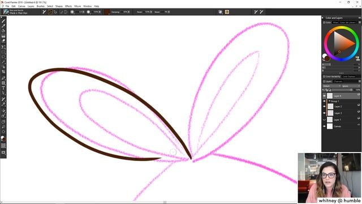
Task: Switch to the Mixer tab
Action: tap(335, 23)
